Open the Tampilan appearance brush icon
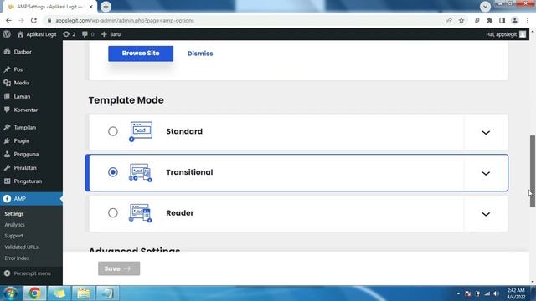The width and height of the screenshot is (536, 301). [7, 127]
